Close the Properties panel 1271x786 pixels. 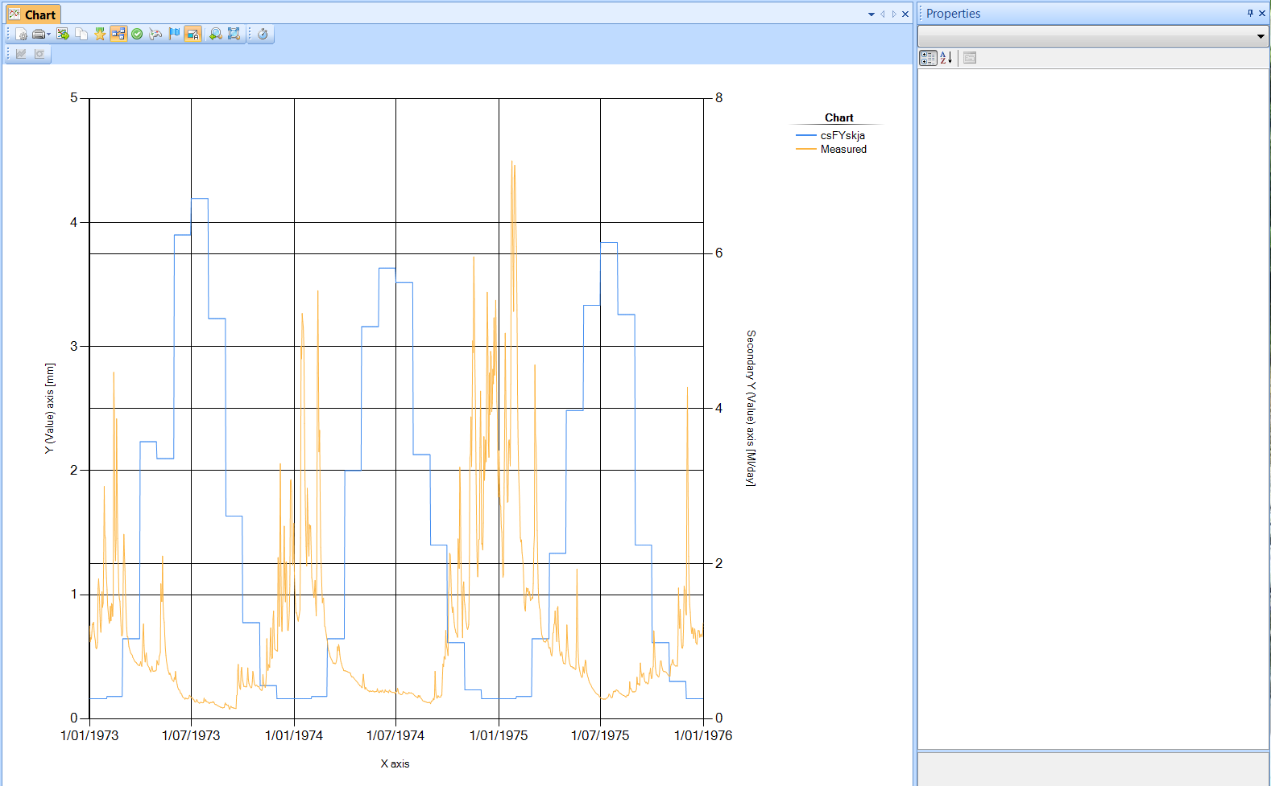click(1262, 13)
